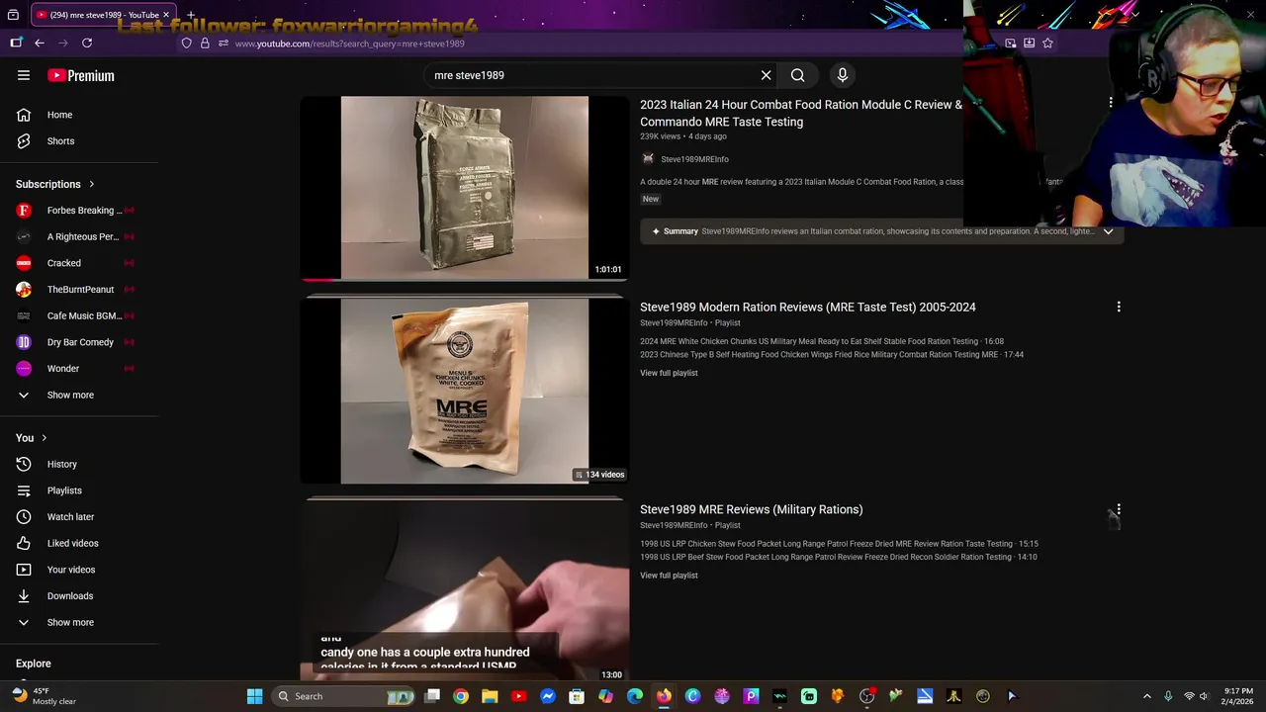Open 1998 US LRP Chicken Stew video link
The image size is (1266, 712).
point(840,544)
